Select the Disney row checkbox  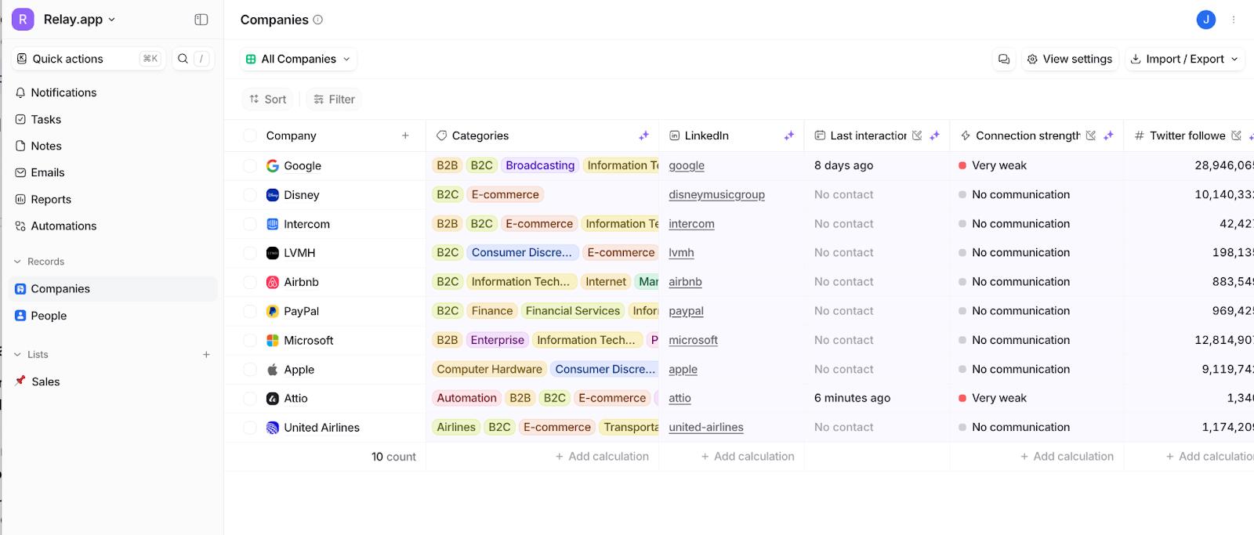[x=250, y=195]
